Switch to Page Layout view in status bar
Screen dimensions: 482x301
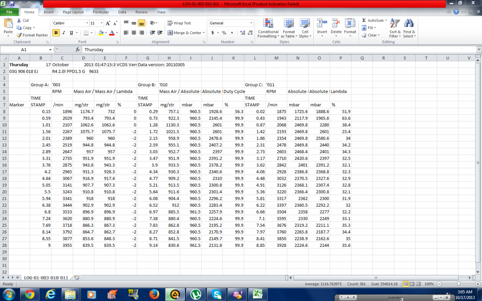pos(413,284)
